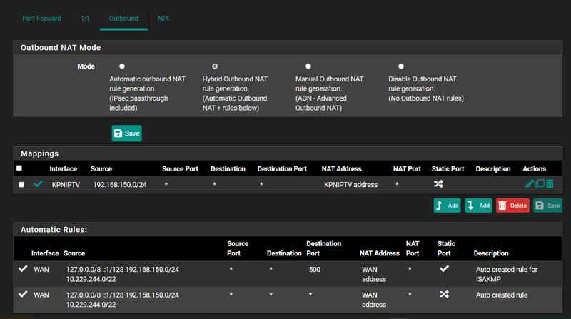The height and width of the screenshot is (319, 571).
Task: Select Disable Outbound NAT mode
Action: (x=401, y=66)
